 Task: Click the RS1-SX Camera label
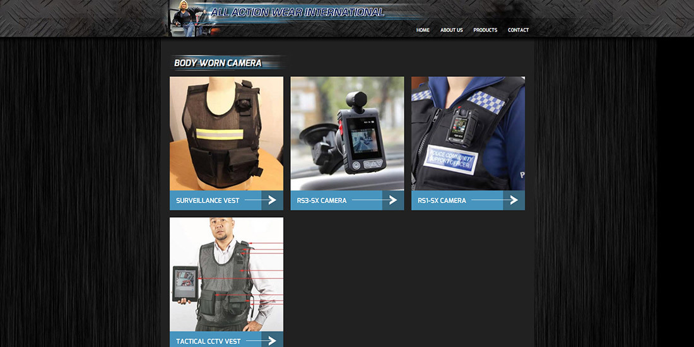click(x=442, y=201)
